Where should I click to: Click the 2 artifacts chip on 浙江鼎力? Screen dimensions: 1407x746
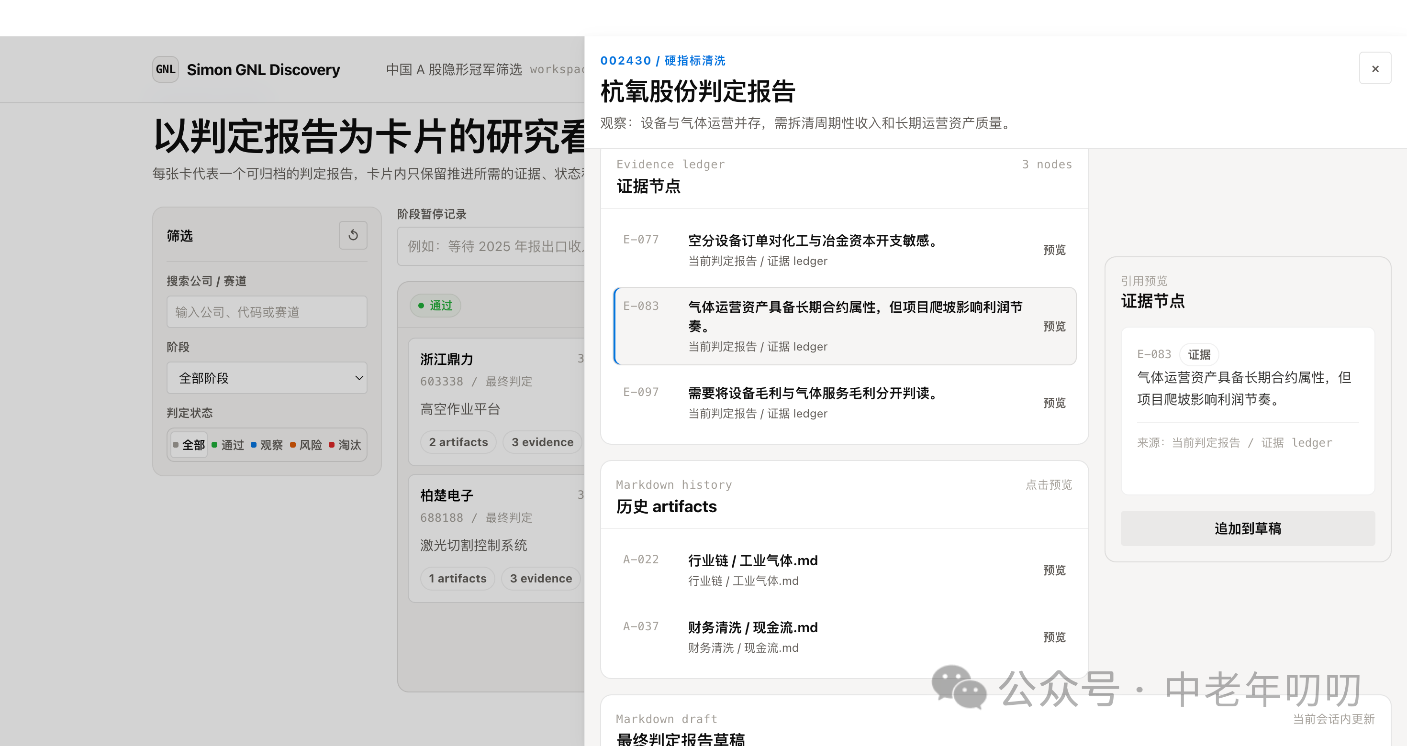(x=458, y=442)
